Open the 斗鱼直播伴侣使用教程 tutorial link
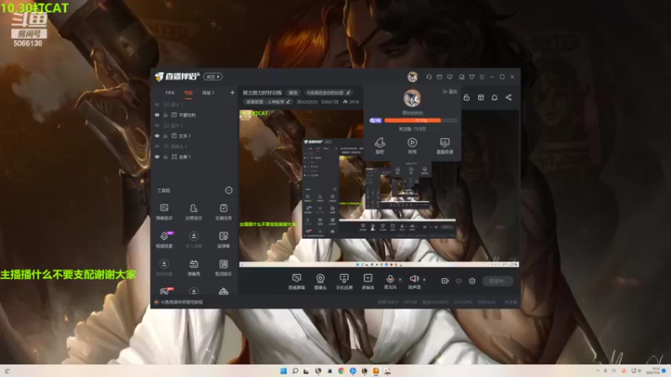This screenshot has width=671, height=377. pos(181,302)
